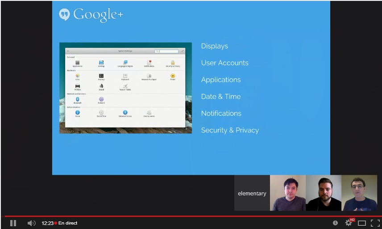Open the Wacom Tablet settings icon
The height and width of the screenshot is (229, 382).
pyautogui.click(x=125, y=87)
